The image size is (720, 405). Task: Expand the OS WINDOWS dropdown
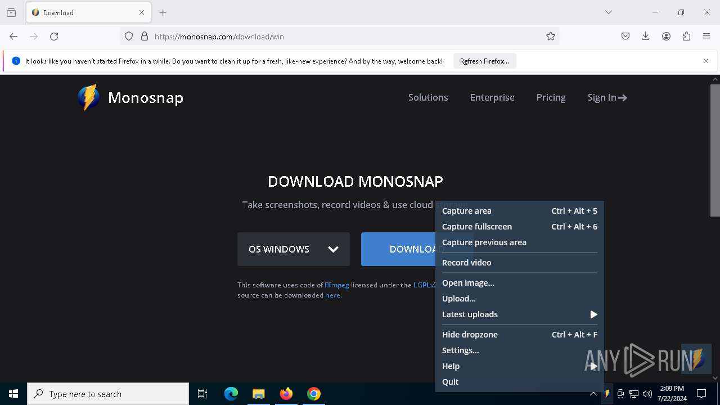[294, 249]
